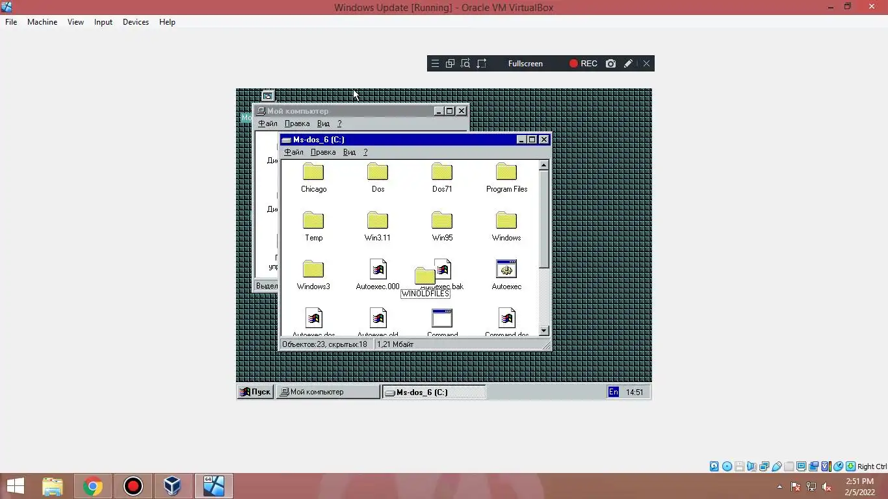Take a screenshot with the camera icon
Viewport: 888px width, 499px height.
pos(610,64)
